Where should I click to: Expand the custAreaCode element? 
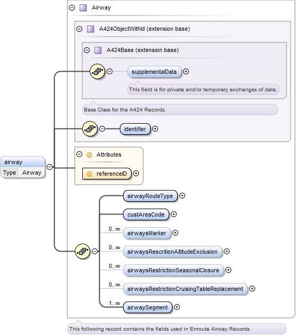pos(173,214)
